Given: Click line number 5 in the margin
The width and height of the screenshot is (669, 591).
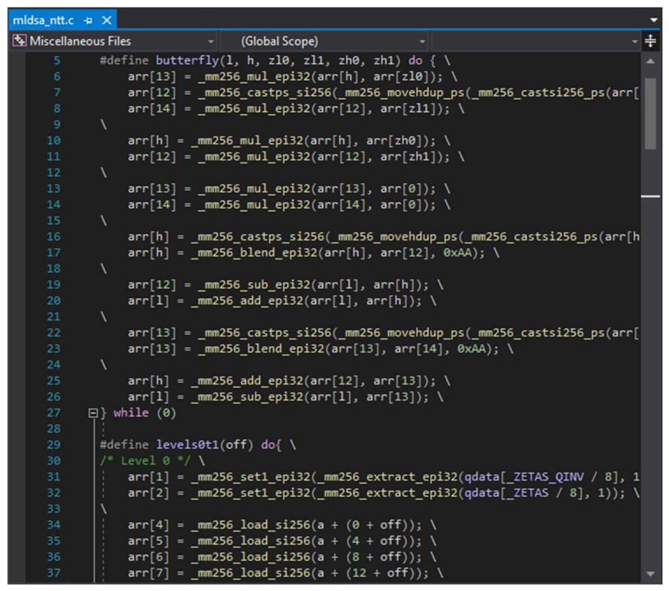Looking at the screenshot, I should point(57,60).
